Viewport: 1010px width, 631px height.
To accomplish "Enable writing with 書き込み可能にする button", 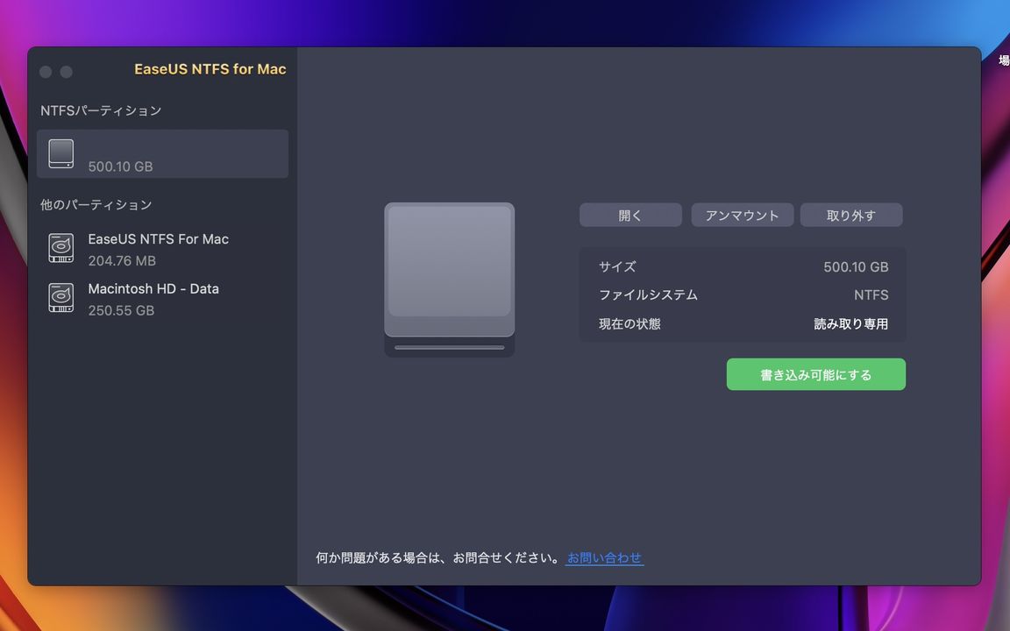I will pyautogui.click(x=816, y=374).
